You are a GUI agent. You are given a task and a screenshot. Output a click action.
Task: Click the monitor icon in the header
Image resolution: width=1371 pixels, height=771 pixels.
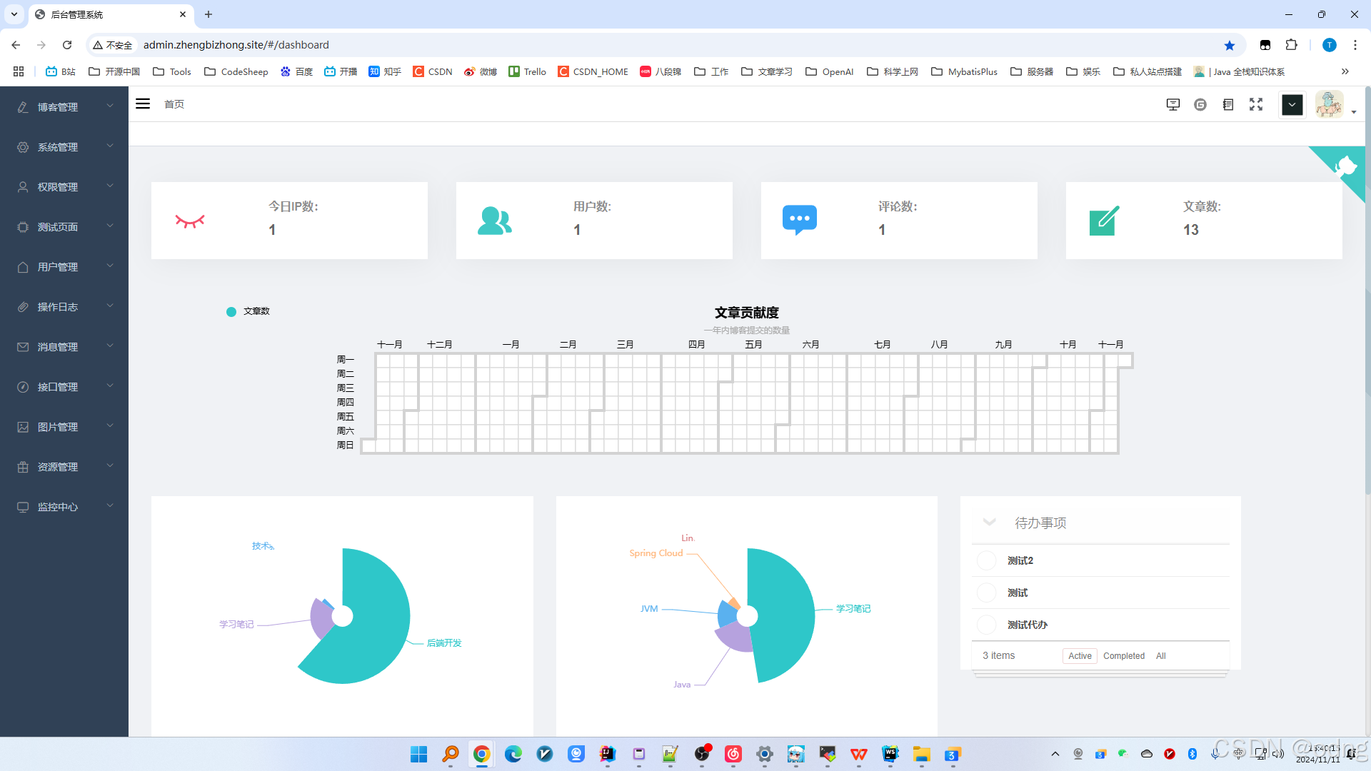(x=1172, y=105)
